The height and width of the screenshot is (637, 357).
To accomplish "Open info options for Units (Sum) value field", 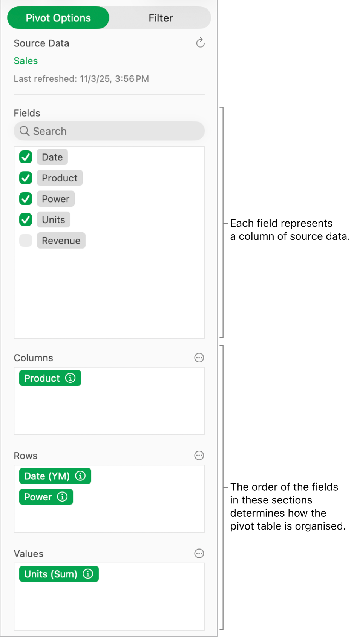I will pos(88,574).
